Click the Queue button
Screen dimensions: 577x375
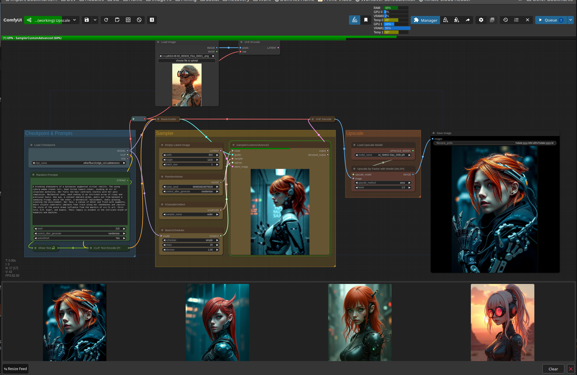point(551,20)
